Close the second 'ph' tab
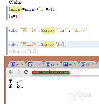This screenshot has height=104, width=99. 40,64
